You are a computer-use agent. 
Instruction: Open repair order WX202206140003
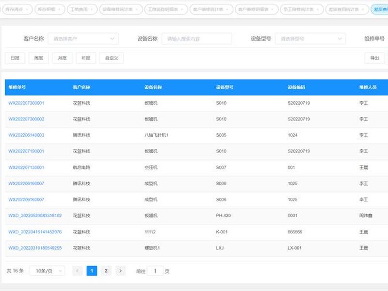tap(26, 135)
